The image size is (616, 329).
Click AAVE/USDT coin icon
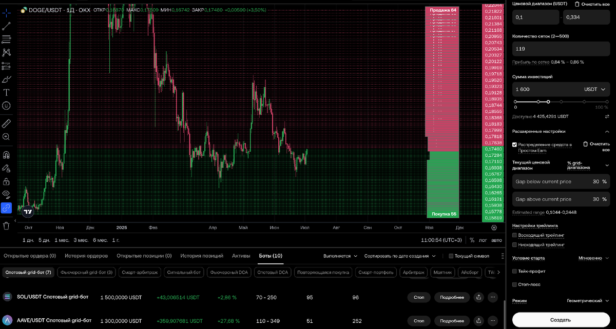click(8, 321)
